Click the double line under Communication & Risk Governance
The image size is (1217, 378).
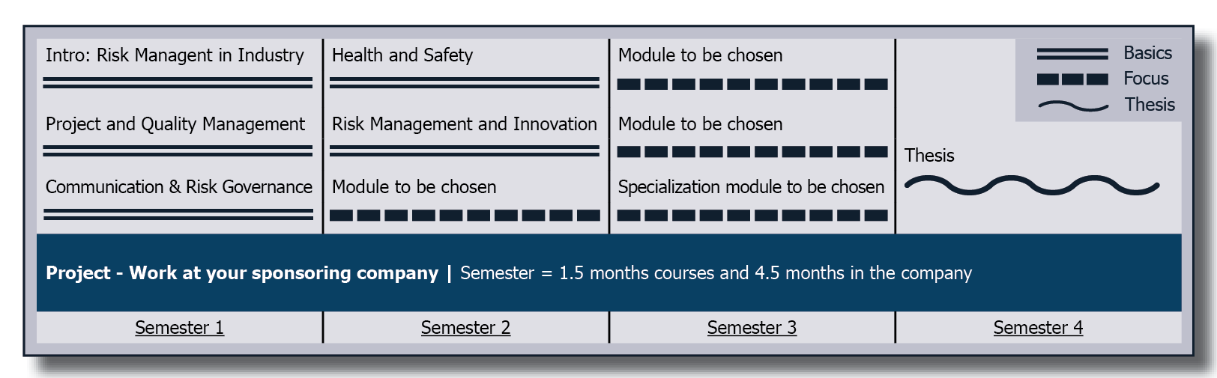[178, 214]
